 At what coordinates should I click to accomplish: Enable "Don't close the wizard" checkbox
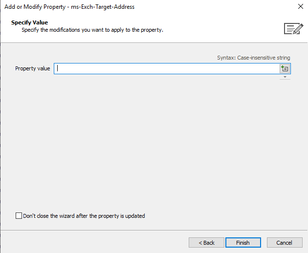19,215
